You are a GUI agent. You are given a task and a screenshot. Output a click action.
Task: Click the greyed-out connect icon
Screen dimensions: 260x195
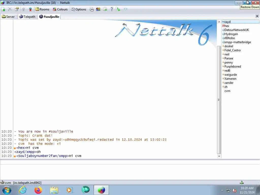(23, 9)
